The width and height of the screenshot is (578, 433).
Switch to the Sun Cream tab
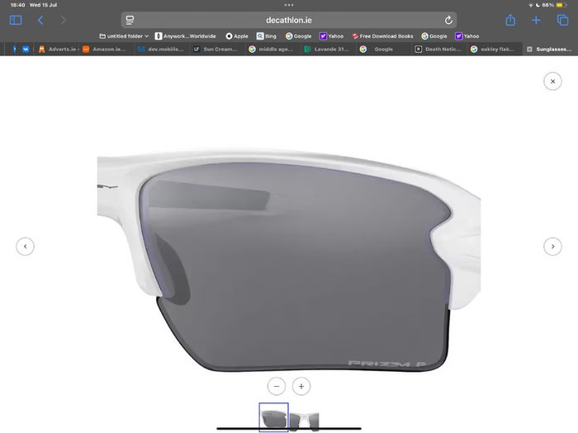[x=216, y=49]
